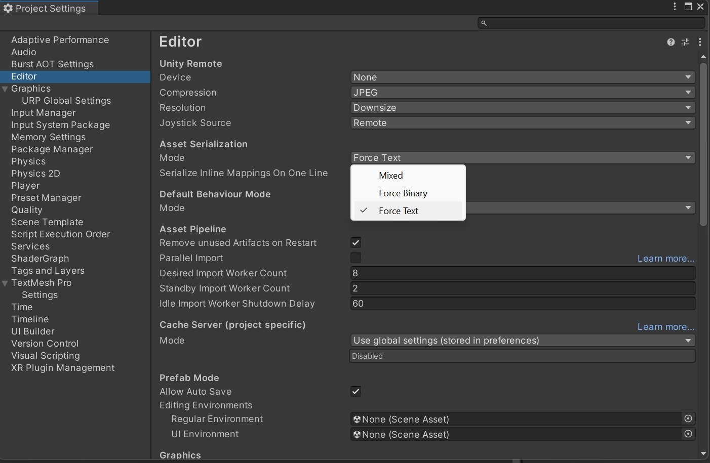This screenshot has height=463, width=710.
Task: Toggle the Allow Auto Save checkbox
Action: pyautogui.click(x=356, y=391)
